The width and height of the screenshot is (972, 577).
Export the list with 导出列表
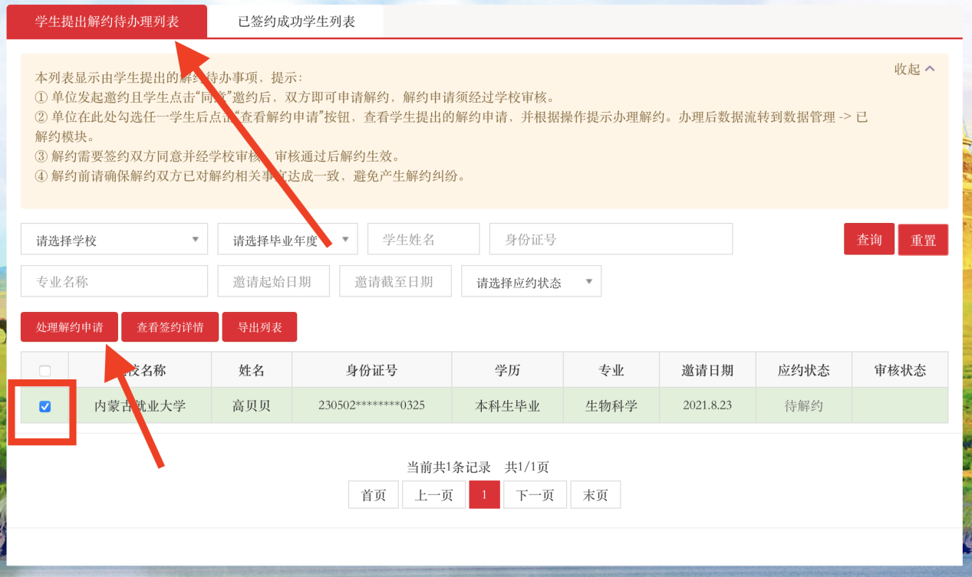[x=259, y=327]
